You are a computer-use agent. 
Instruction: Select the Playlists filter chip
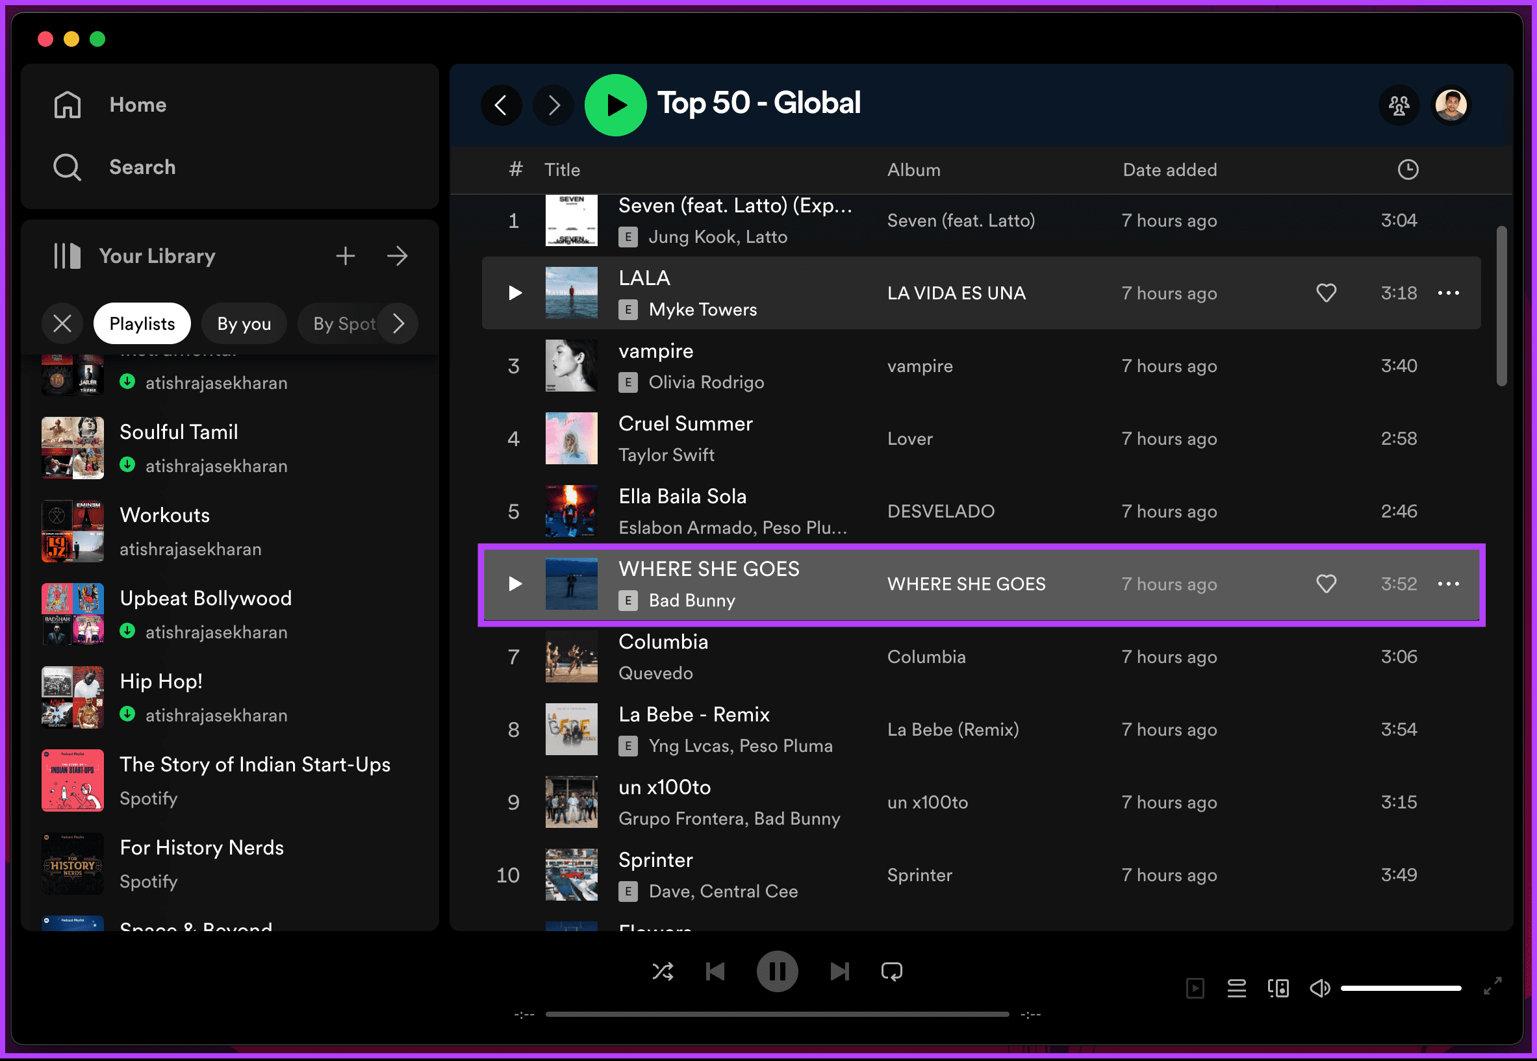coord(142,324)
